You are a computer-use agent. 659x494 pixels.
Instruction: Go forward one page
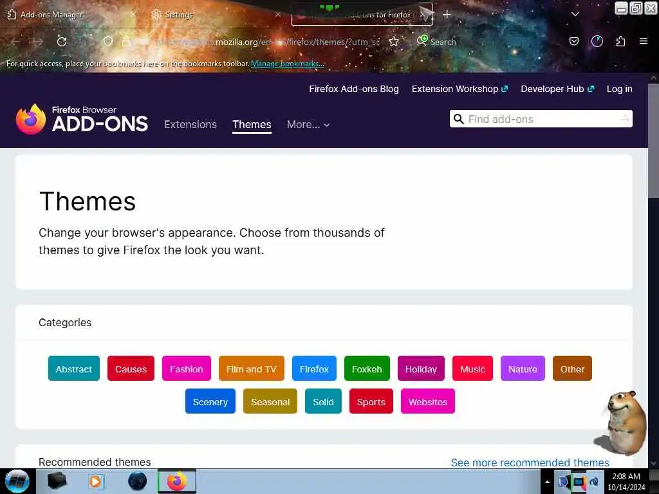(38, 42)
